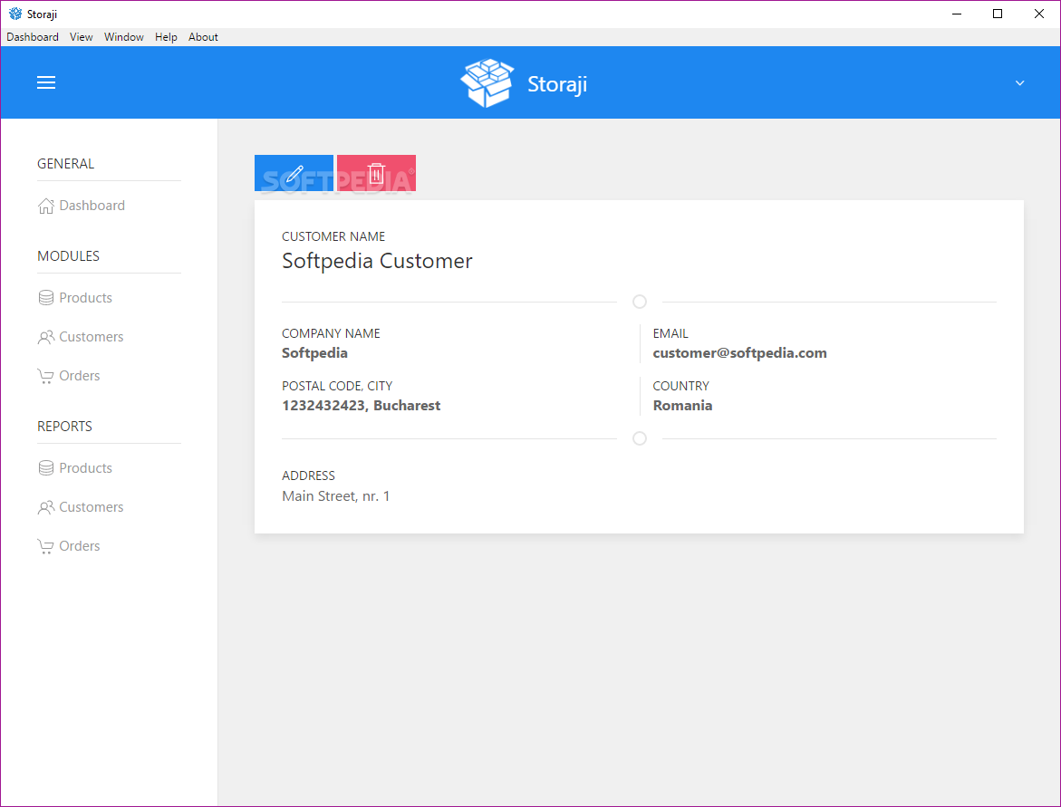Open Products report link
This screenshot has height=807, width=1061.
85,468
